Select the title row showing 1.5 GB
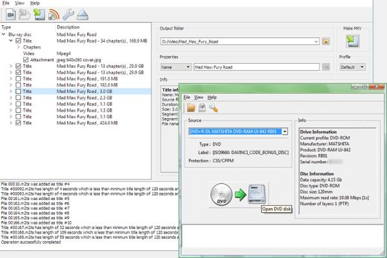The image size is (387, 258). (75, 110)
